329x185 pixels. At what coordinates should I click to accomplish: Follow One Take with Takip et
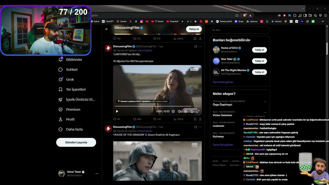click(x=259, y=61)
